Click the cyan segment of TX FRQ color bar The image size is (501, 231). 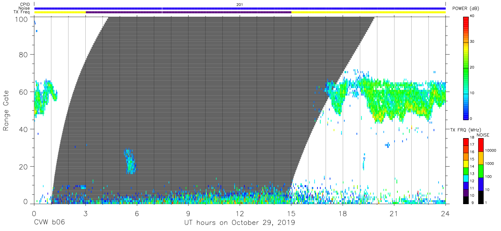tap(466, 178)
